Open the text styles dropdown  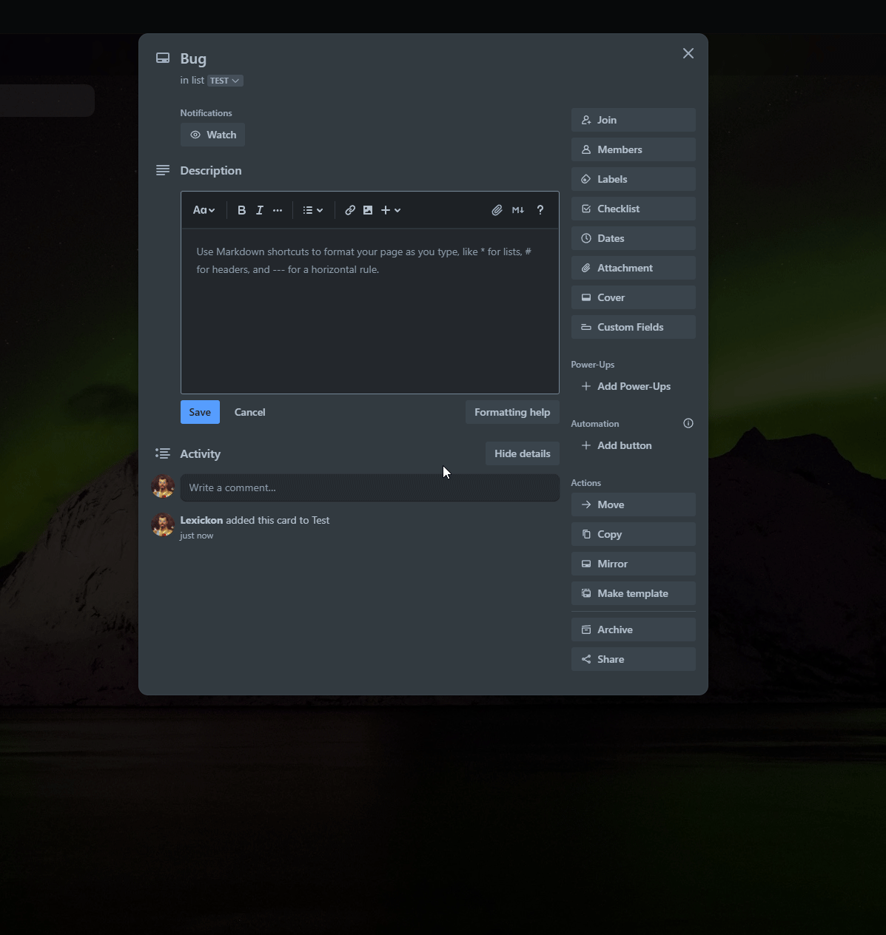pyautogui.click(x=204, y=210)
